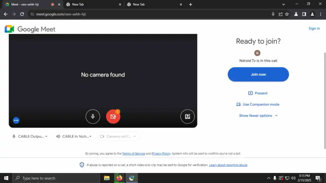Open Privacy Policy link
Screen dimensions: 326x183
pos(161,154)
